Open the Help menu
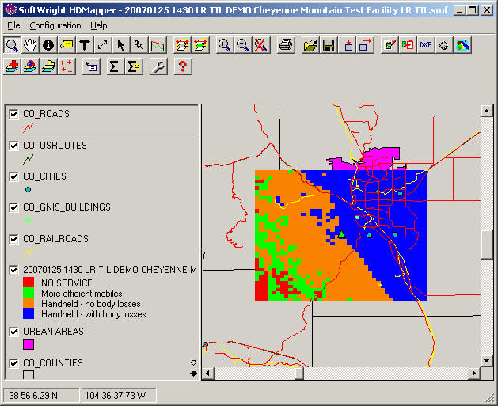 98,25
